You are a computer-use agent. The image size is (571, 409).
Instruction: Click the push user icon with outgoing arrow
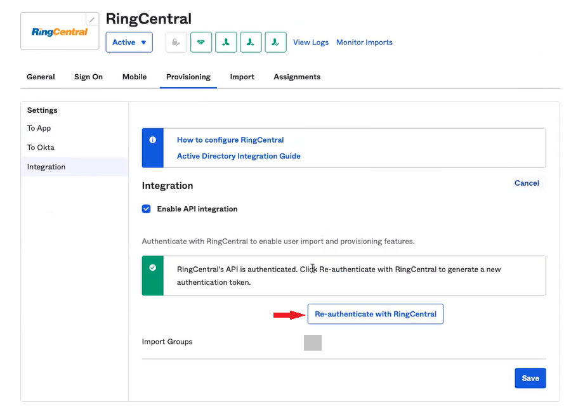(251, 42)
